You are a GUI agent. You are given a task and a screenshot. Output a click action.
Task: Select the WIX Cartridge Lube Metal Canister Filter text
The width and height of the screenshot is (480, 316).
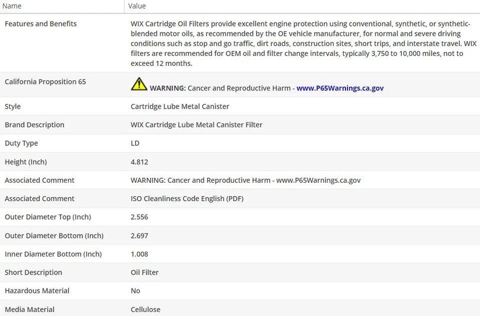(196, 125)
